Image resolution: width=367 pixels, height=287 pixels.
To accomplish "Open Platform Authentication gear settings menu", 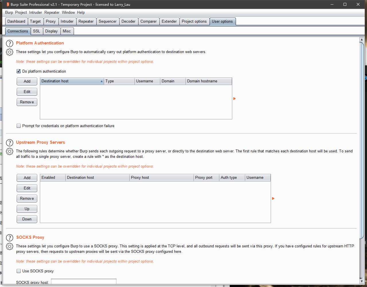I will coord(10,52).
